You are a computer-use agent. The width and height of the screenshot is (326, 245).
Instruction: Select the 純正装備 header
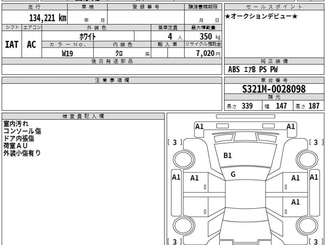pos(274,61)
